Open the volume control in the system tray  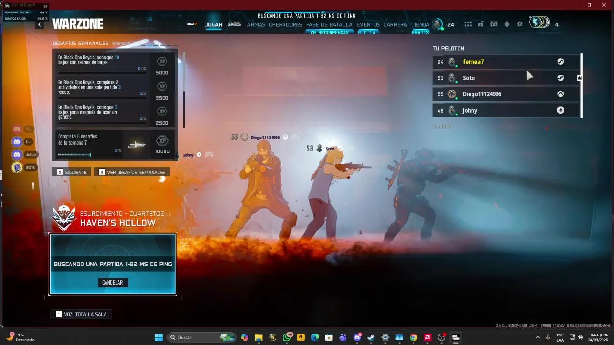(x=580, y=337)
